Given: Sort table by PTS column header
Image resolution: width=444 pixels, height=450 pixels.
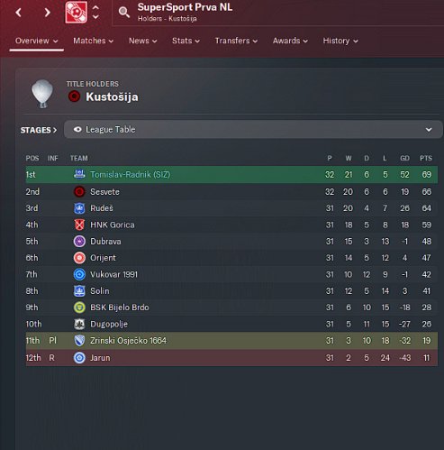Looking at the screenshot, I should tap(426, 158).
